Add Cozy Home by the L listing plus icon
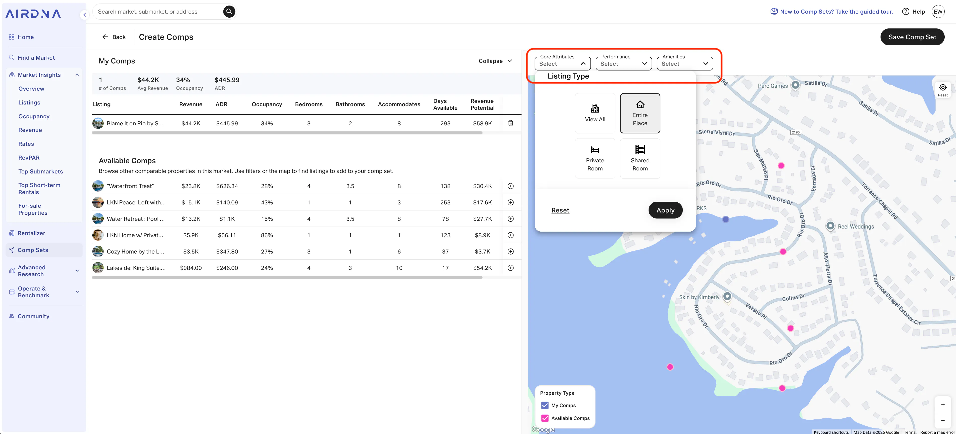 [510, 251]
